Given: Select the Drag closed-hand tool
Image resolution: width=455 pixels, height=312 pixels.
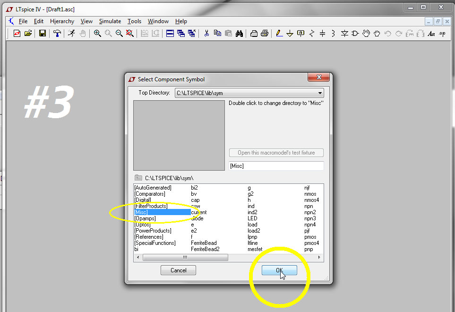Looking at the screenshot, I should point(377,34).
